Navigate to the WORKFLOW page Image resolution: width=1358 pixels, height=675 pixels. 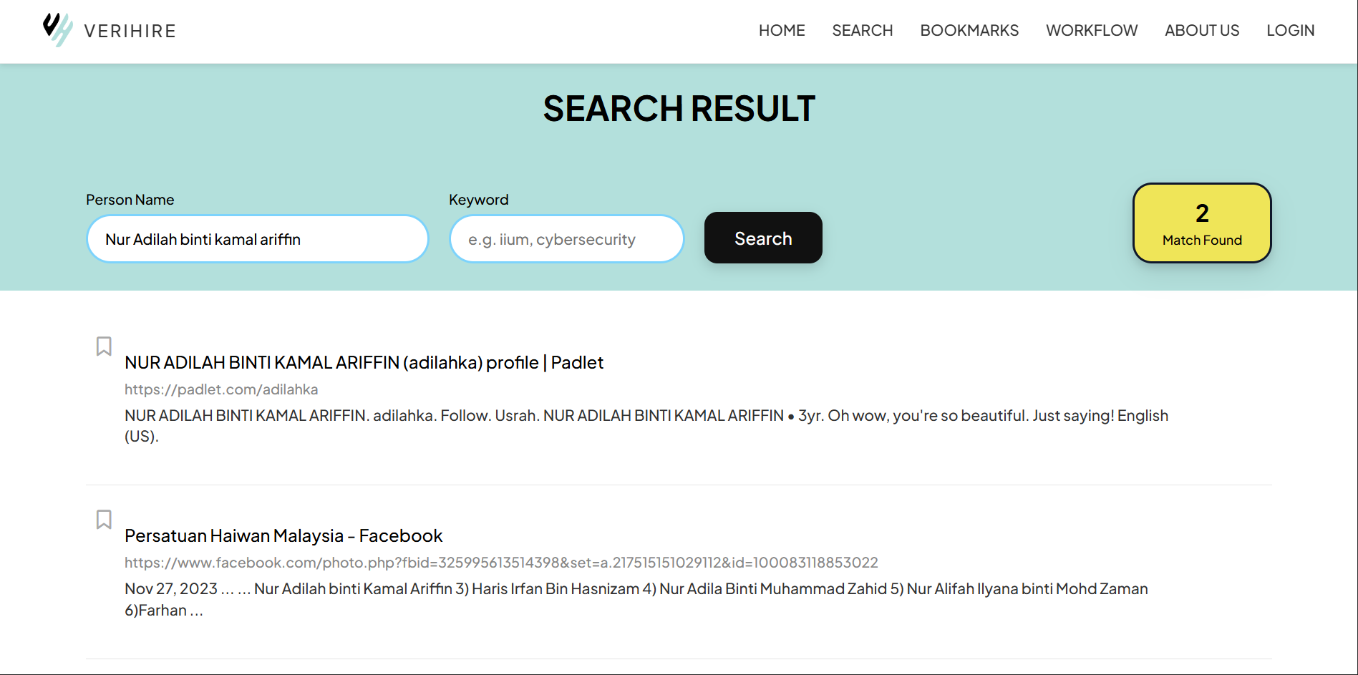1091,31
